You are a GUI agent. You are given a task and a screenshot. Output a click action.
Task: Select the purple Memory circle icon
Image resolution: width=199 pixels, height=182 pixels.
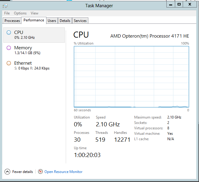pyautogui.click(x=9, y=48)
